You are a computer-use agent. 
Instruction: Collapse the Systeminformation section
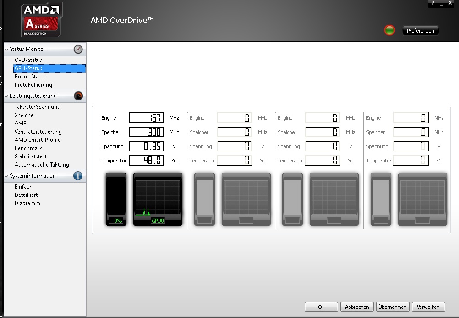(x=6, y=176)
